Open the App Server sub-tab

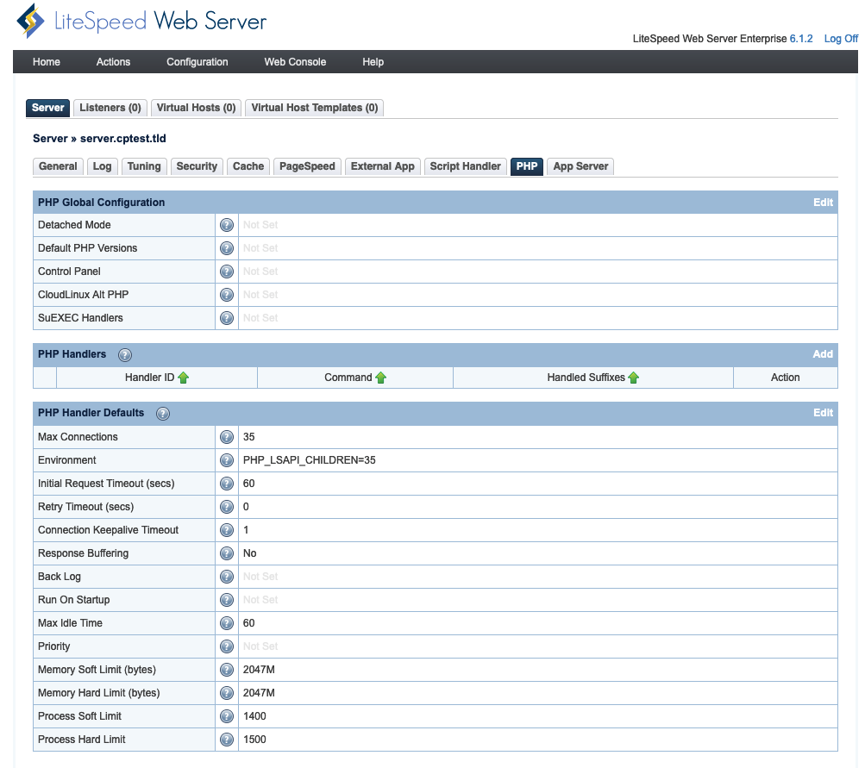pos(580,166)
